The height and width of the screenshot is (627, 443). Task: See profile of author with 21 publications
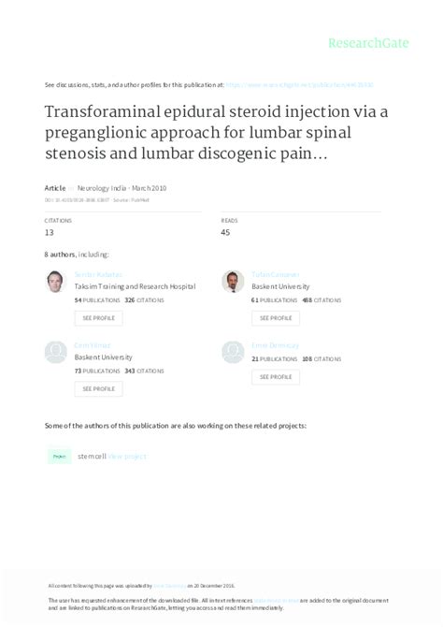tap(276, 377)
